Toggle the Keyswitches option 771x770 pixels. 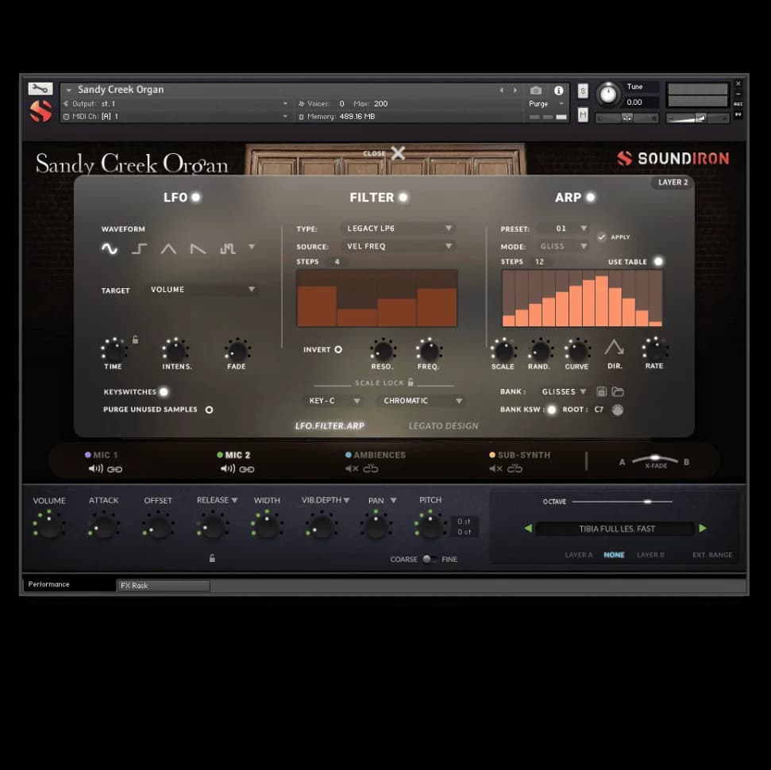(164, 391)
